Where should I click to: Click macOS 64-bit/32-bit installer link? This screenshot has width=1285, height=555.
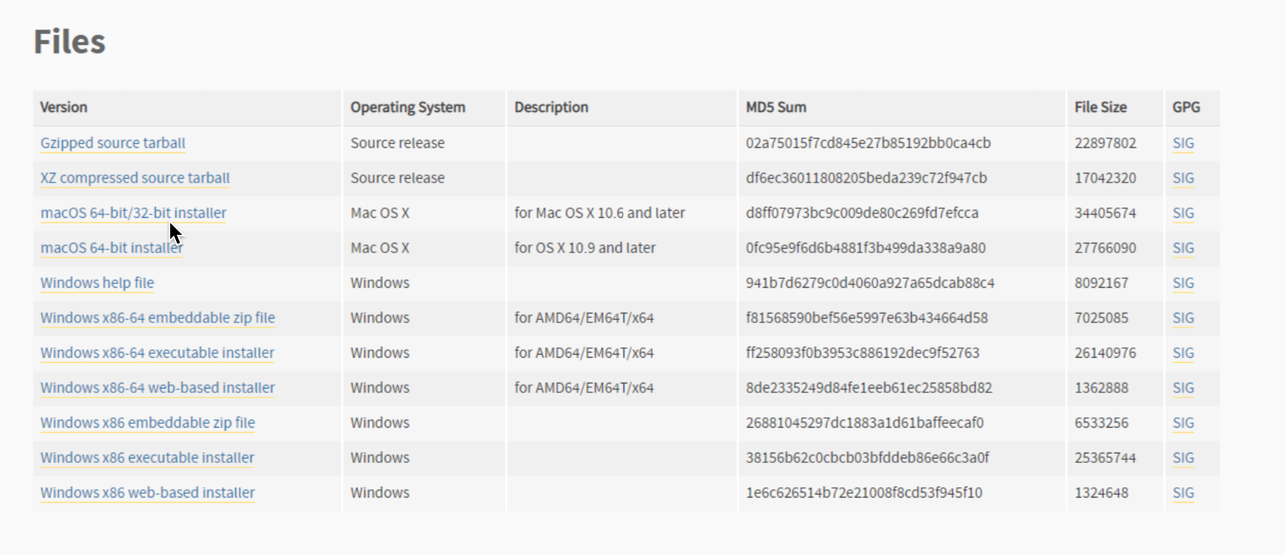coord(133,213)
